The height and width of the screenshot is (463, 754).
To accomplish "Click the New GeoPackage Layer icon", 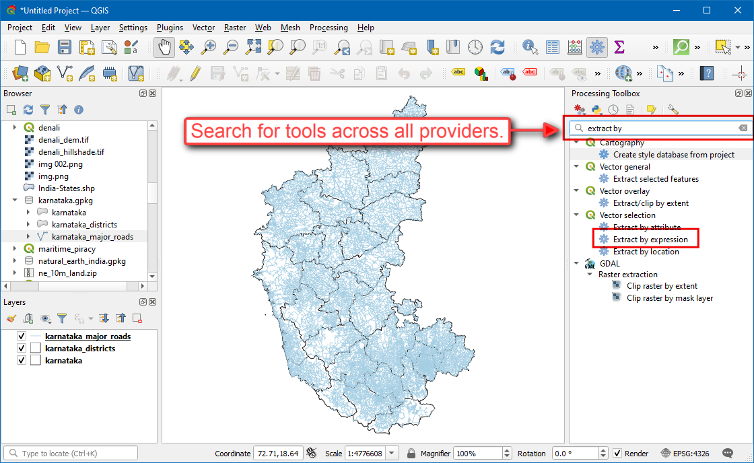I will (x=42, y=73).
